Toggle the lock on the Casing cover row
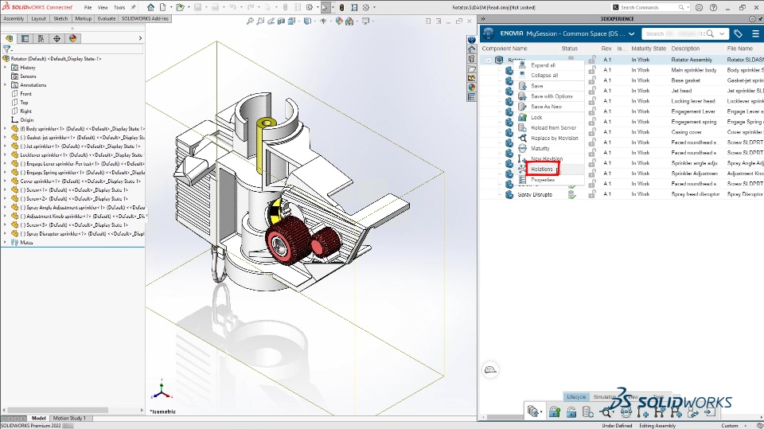This screenshot has height=429, width=764. (x=592, y=131)
